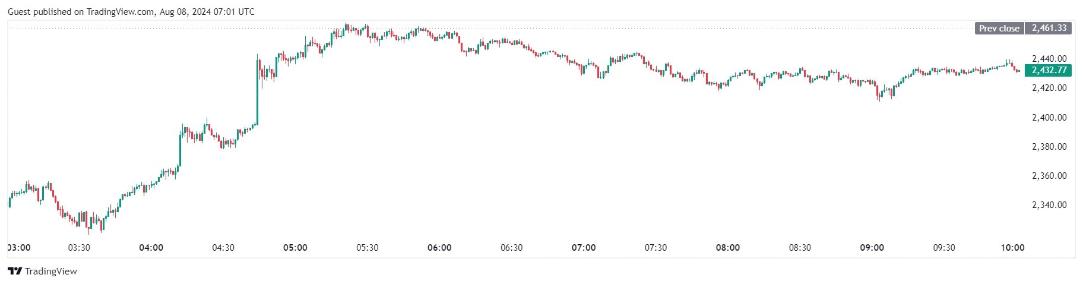
Task: Click the 2,440.00 price axis label
Action: (1049, 59)
